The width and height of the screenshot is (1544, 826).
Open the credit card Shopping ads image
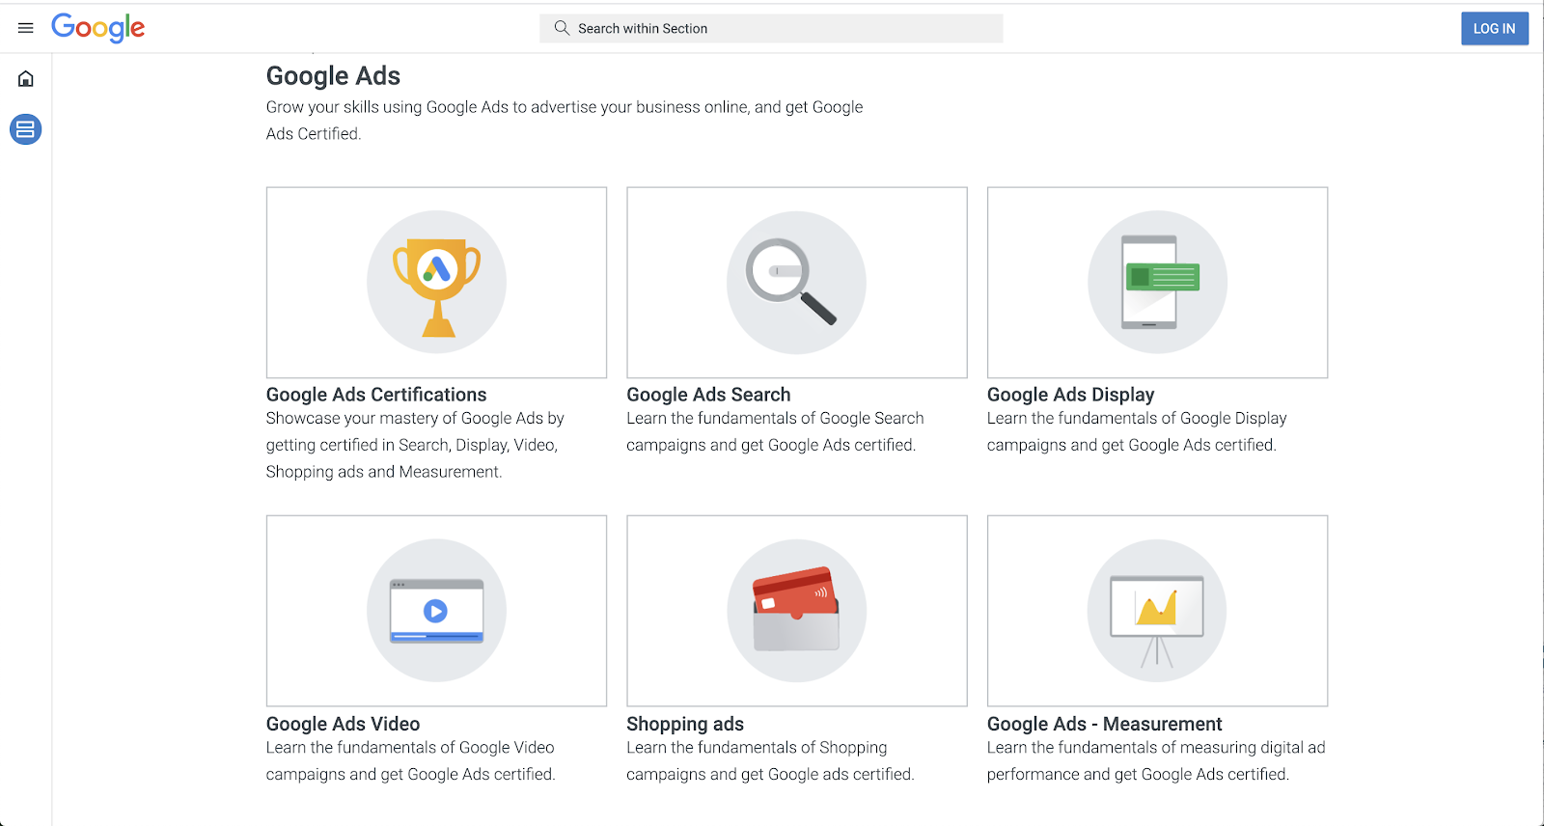click(797, 611)
